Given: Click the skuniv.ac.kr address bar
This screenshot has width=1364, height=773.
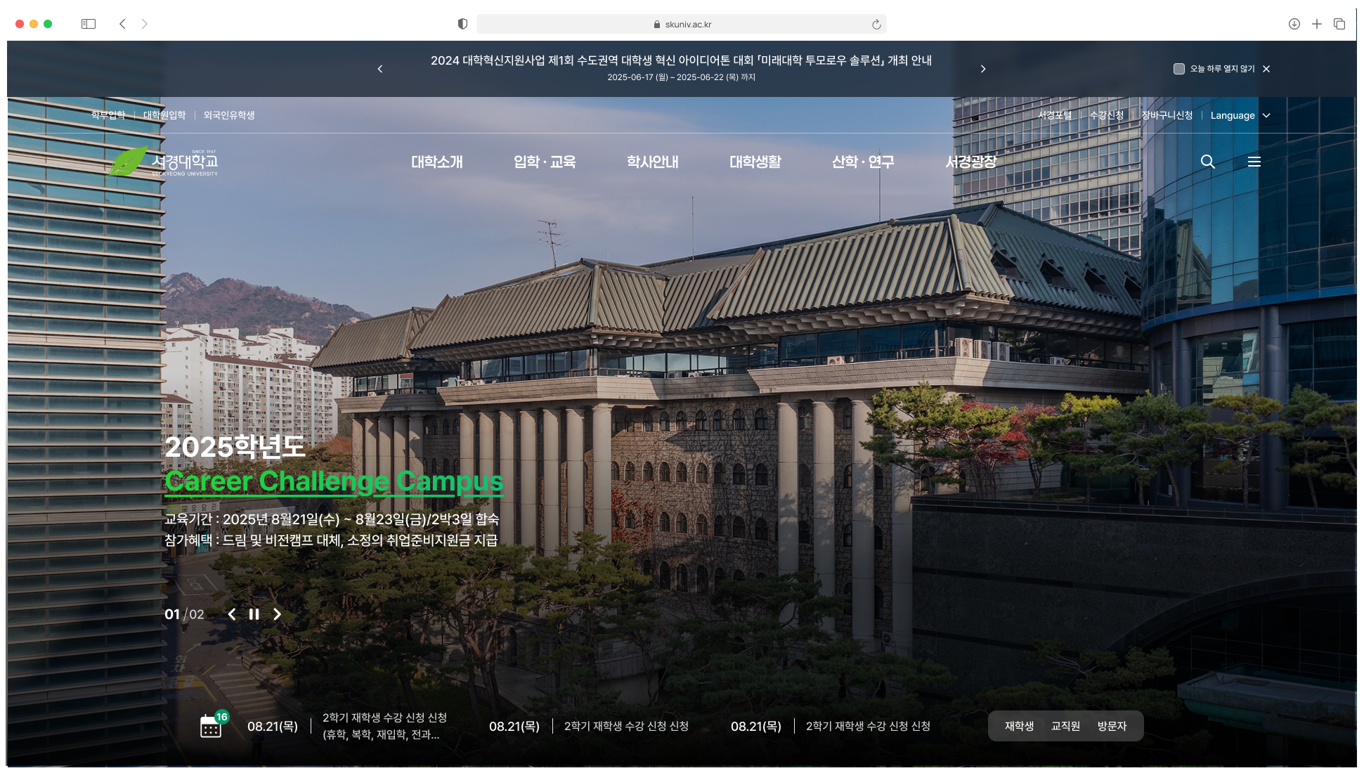Looking at the screenshot, I should pos(680,24).
